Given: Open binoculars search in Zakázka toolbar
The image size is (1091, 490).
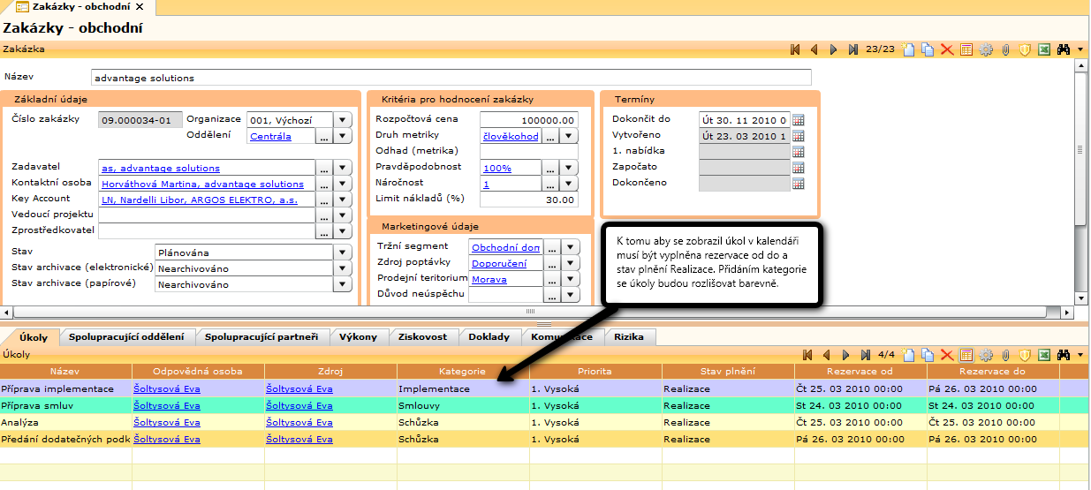Looking at the screenshot, I should (1064, 49).
